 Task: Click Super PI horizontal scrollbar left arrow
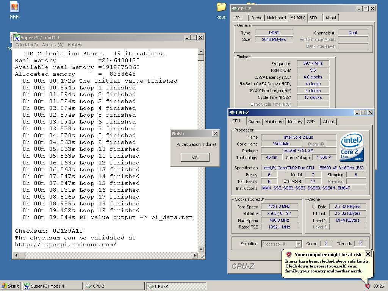(16, 255)
